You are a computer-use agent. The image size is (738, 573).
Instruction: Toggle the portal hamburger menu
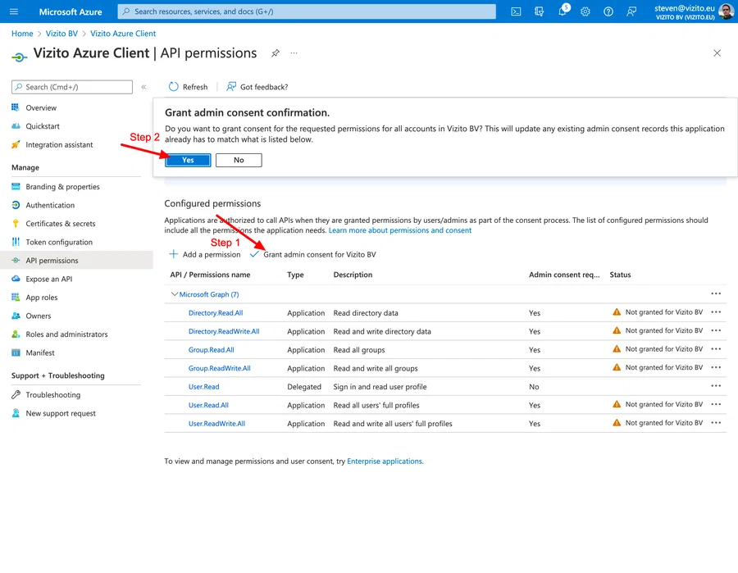[11, 11]
